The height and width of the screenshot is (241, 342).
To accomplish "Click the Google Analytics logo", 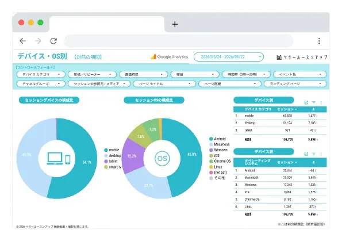I will click(x=170, y=57).
